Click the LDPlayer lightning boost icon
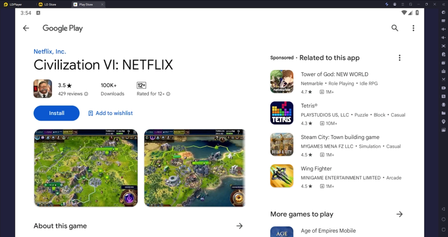 coord(387,4)
